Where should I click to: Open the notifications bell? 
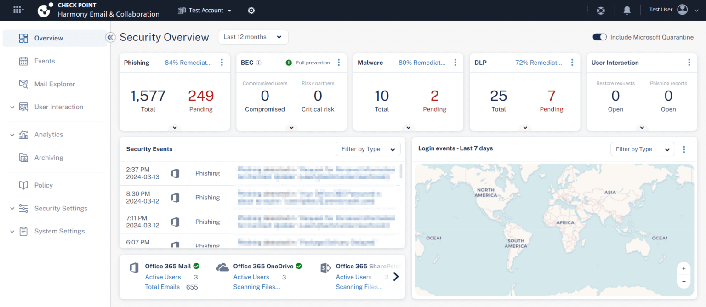[x=627, y=10]
